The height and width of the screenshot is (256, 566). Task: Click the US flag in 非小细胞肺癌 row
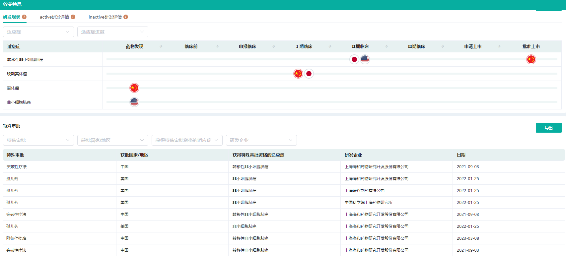coord(134,102)
